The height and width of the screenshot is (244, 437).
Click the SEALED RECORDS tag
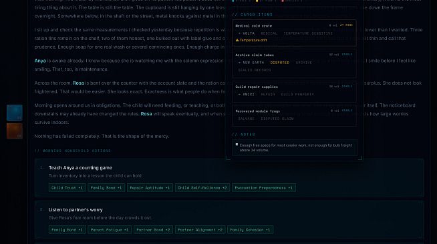click(255, 70)
